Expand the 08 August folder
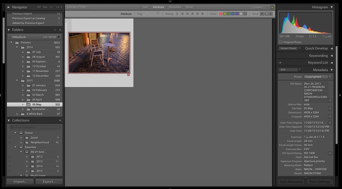The height and width of the screenshot is (189, 342). click(23, 57)
